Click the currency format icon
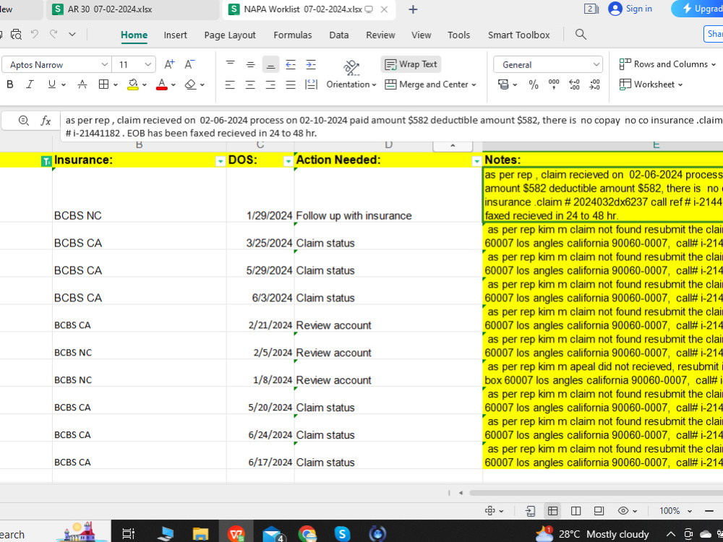Screen dimensions: 723x542 pyautogui.click(x=503, y=85)
